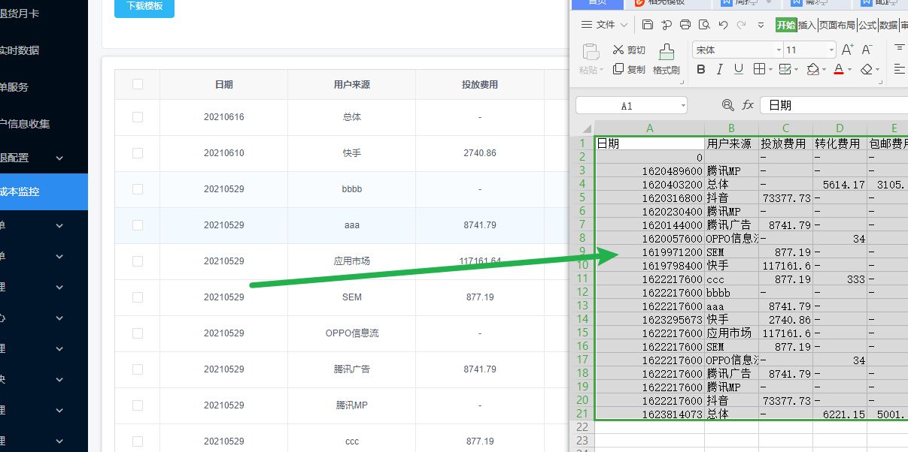Click the formula bar input showing 日期
The height and width of the screenshot is (452, 908).
point(834,105)
